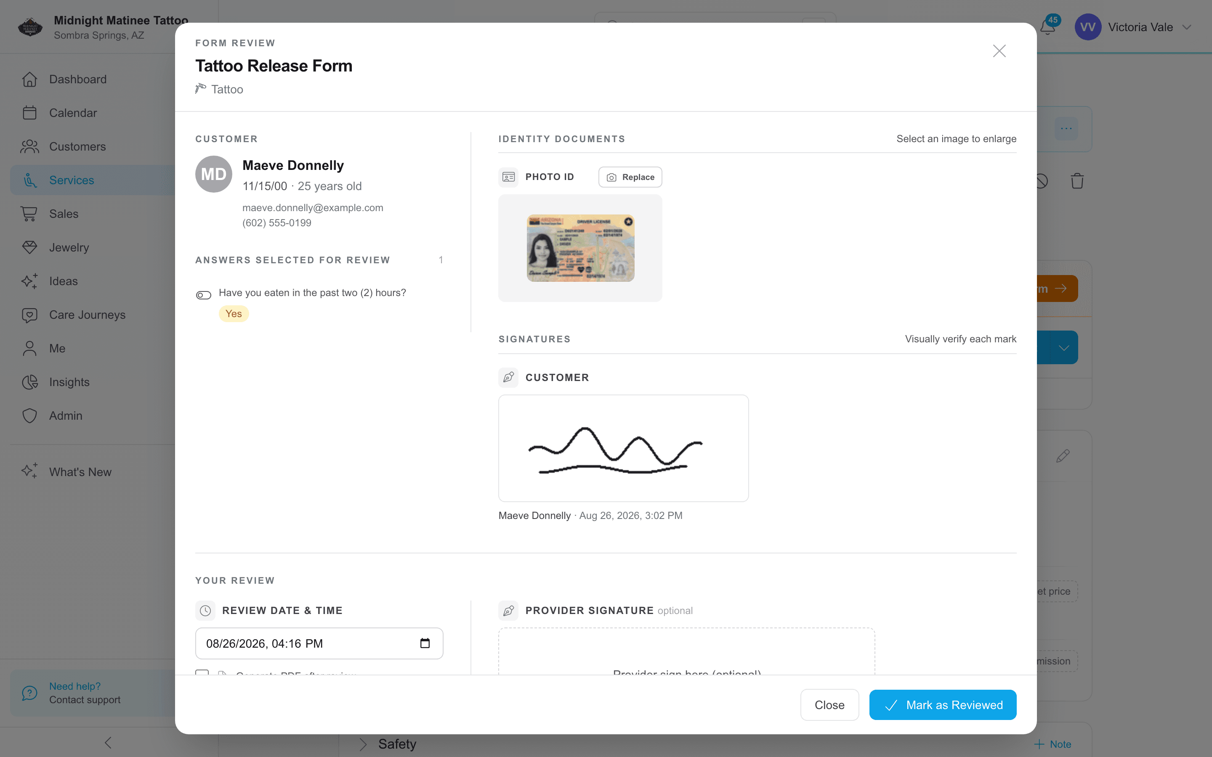1212x757 pixels.
Task: Click the signature timestamp Aug 26, 2026, 3:02 PM
Action: pos(630,516)
